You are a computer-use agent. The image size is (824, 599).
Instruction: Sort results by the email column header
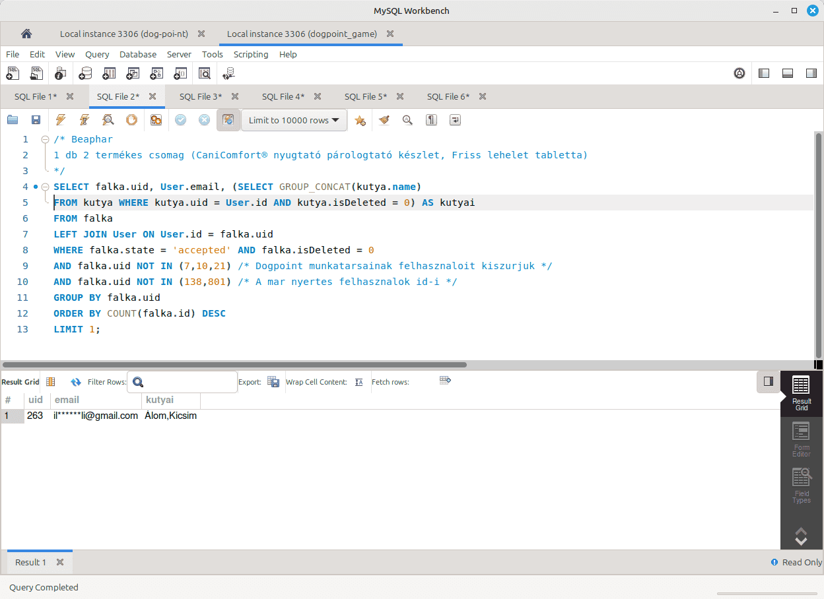[x=96, y=400]
